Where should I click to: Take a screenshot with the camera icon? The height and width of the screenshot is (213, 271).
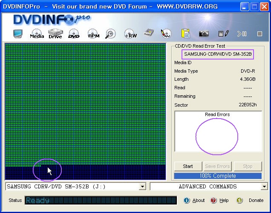point(204,34)
